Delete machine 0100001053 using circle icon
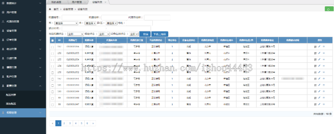The width and height of the screenshot is (334, 134). (x=324, y=66)
